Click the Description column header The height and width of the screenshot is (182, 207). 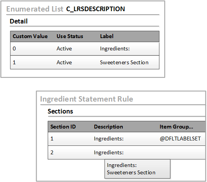109,127
